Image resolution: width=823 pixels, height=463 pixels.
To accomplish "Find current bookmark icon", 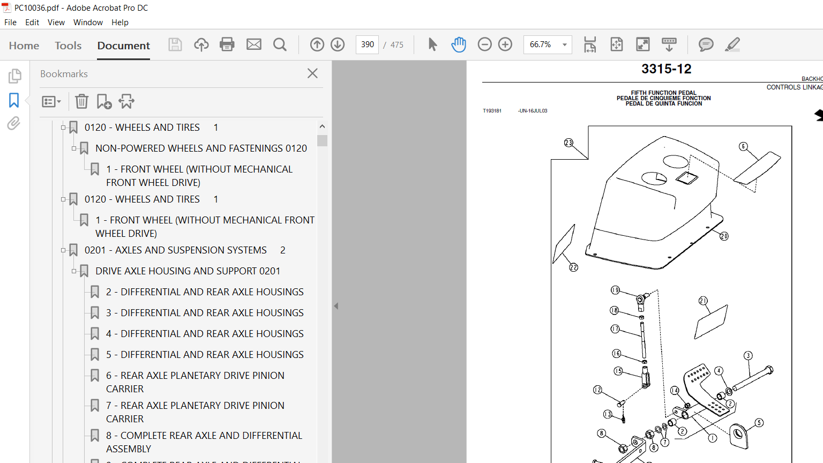I will pyautogui.click(x=126, y=101).
